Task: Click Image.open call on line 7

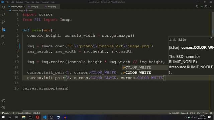Action: [x=97, y=46]
